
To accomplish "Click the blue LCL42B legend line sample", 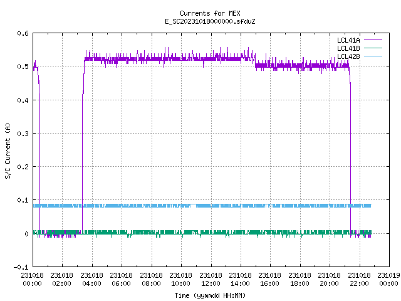I will tap(373, 56).
